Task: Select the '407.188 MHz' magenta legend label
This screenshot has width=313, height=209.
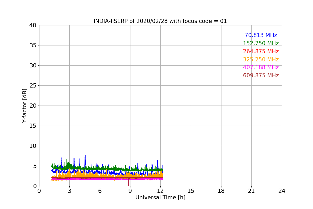Action: click(261, 67)
